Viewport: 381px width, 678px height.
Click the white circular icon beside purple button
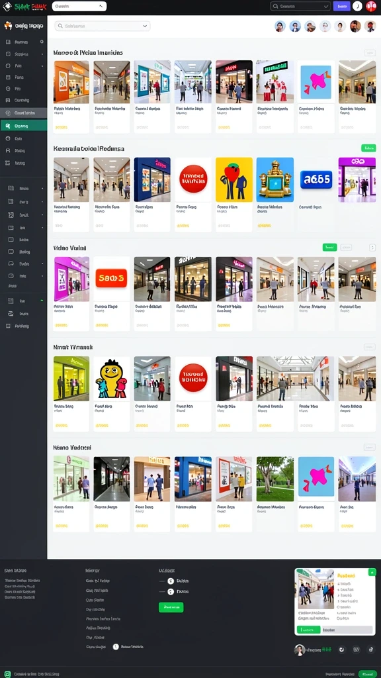click(x=357, y=6)
